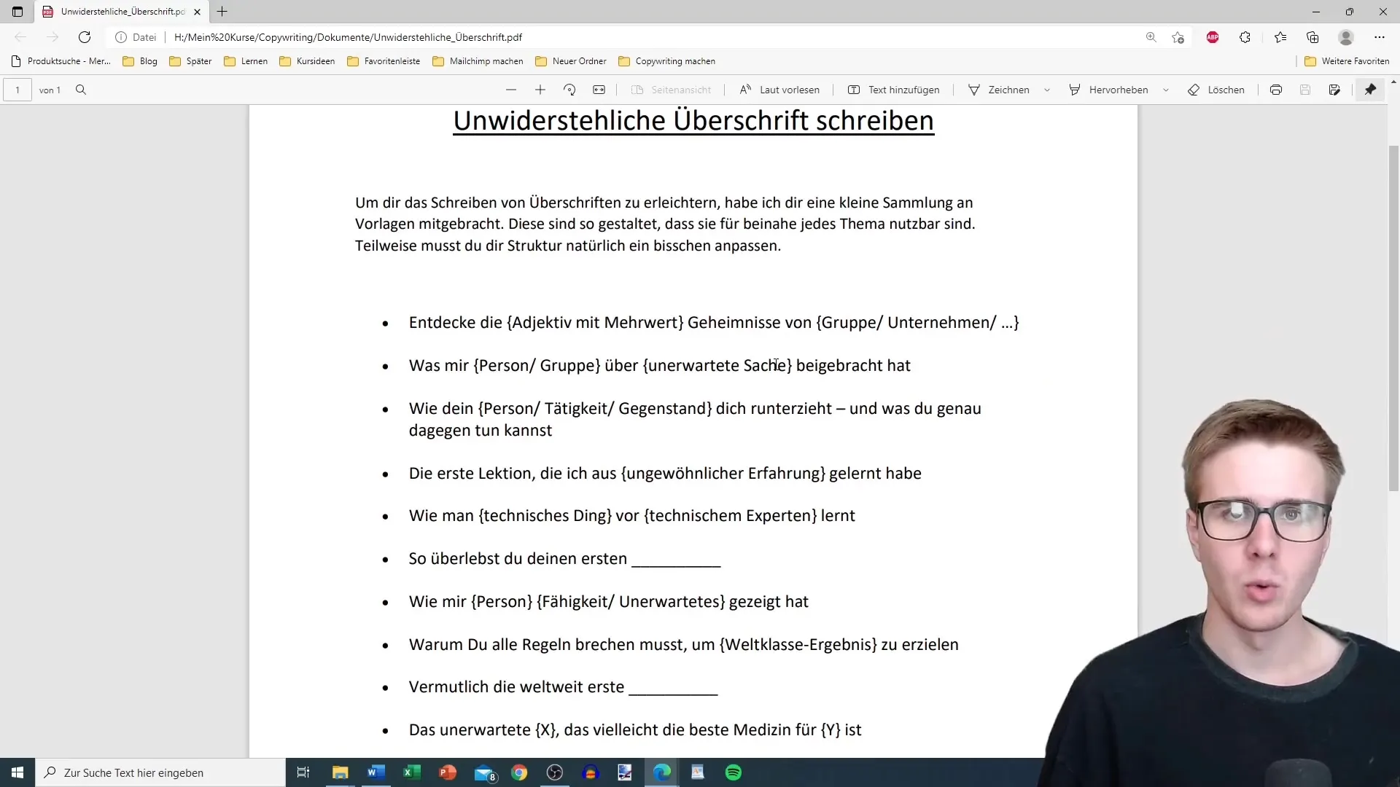Activate the Hervorheben highlighter tool

click(x=1109, y=90)
